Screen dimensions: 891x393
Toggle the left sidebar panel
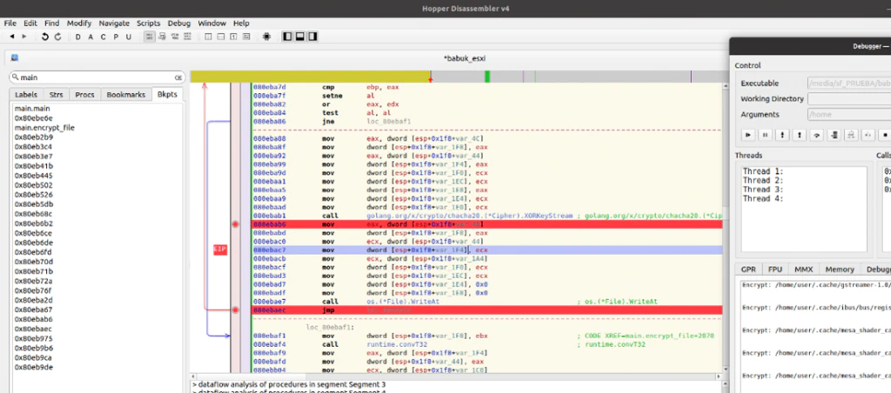pos(287,37)
